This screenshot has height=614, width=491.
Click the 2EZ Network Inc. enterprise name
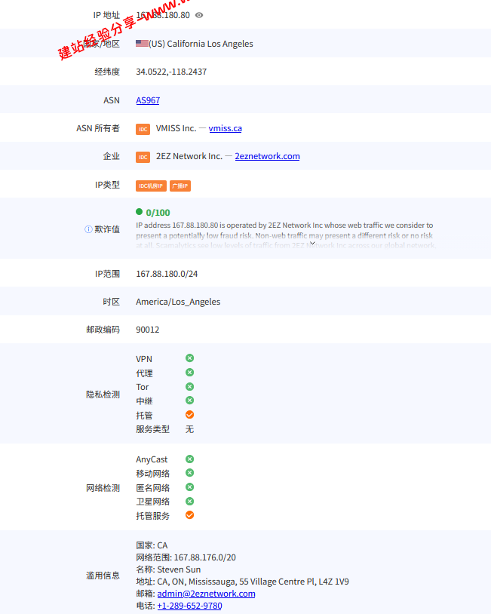[189, 156]
